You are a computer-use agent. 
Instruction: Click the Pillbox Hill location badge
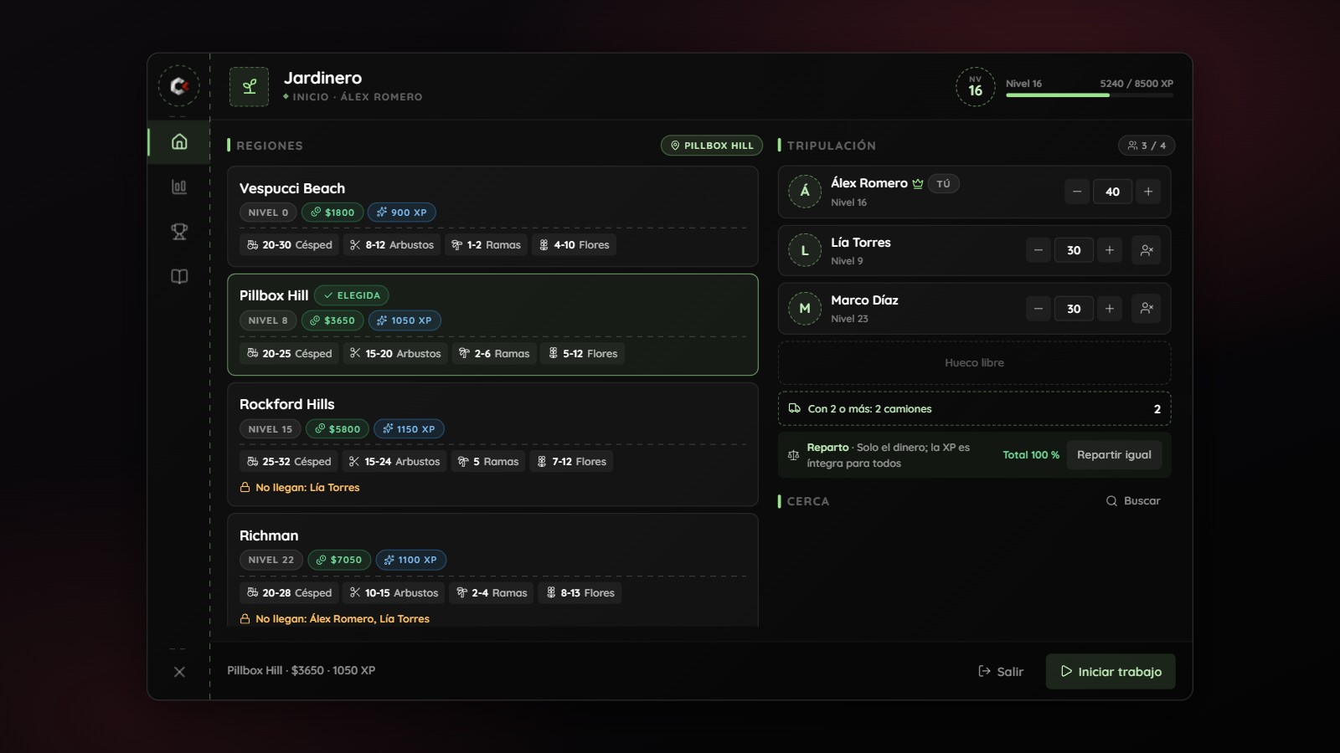[712, 146]
